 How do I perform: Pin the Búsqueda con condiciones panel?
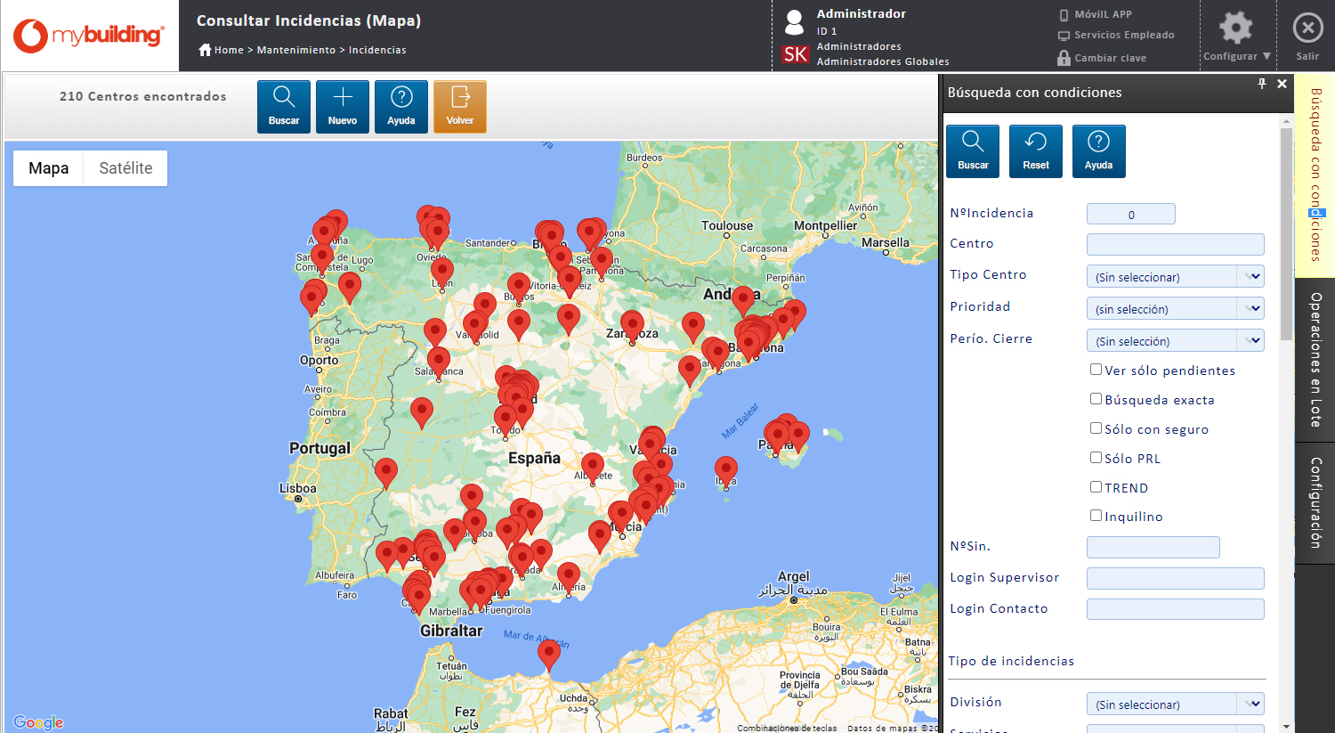click(1261, 84)
